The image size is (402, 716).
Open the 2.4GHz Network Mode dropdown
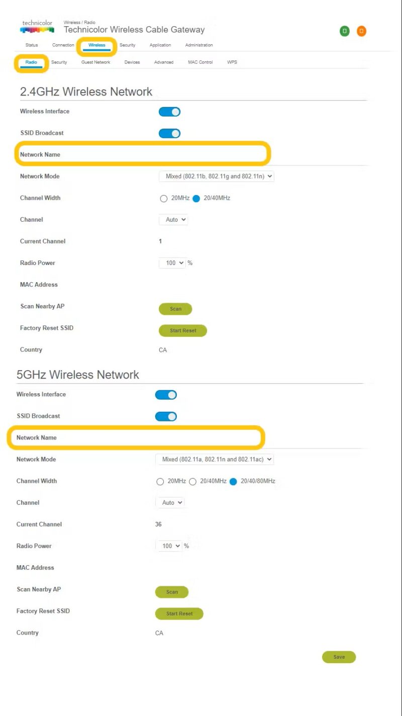coord(216,176)
